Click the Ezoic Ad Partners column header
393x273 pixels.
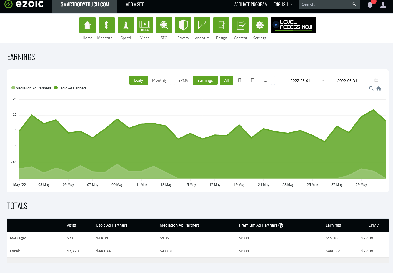[x=112, y=225]
